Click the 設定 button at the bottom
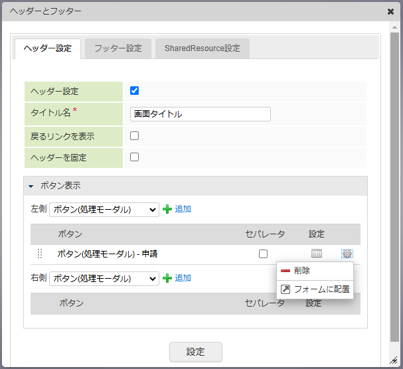The height and width of the screenshot is (369, 403). (x=195, y=352)
